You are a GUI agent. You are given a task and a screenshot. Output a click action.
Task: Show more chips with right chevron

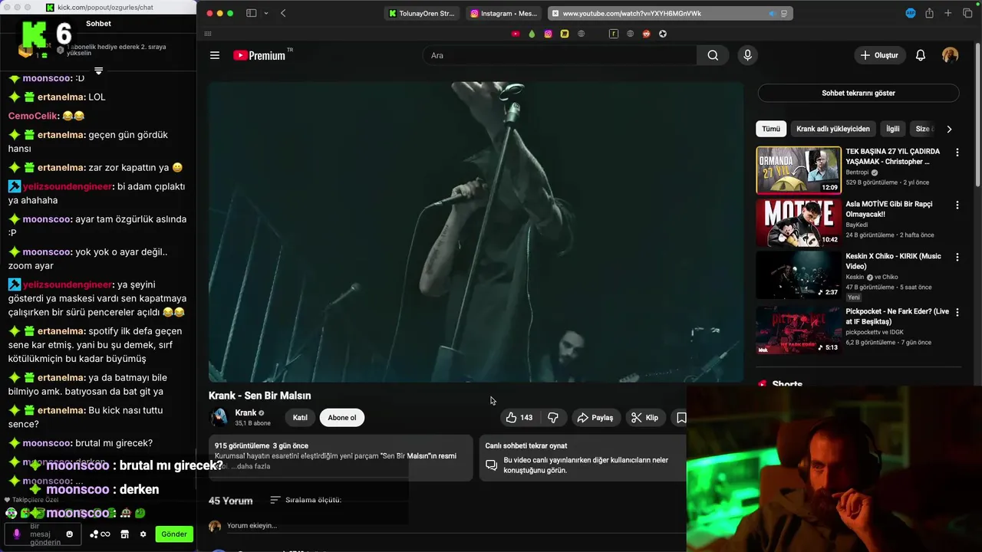click(x=949, y=129)
